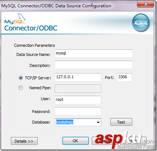
Task: Select the TCP/IP Server radio button
Action: point(21,78)
